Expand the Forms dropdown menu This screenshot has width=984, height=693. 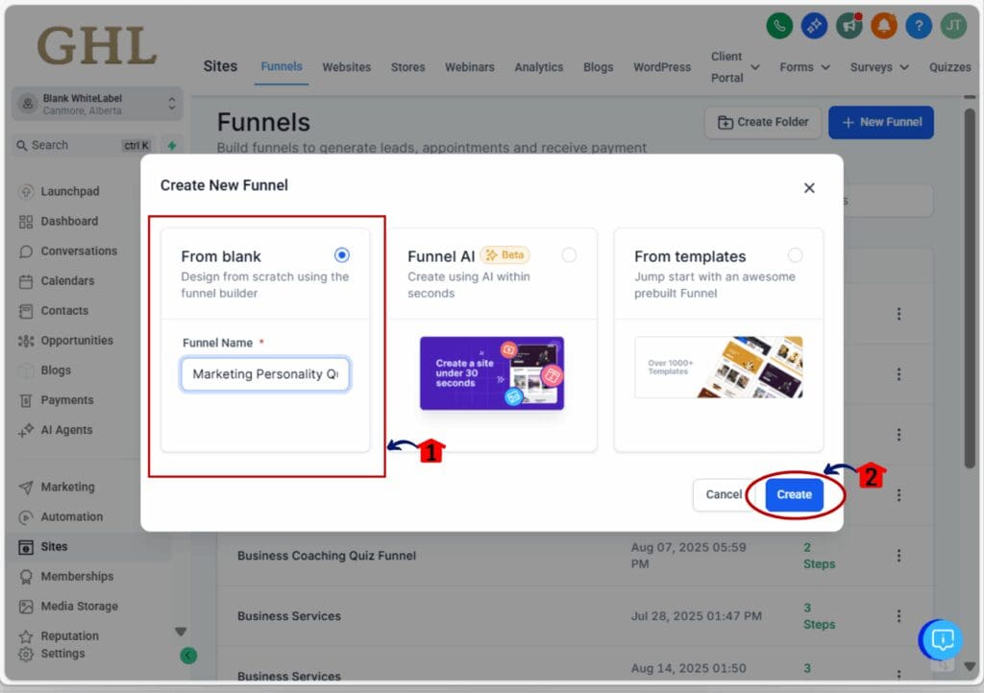pyautogui.click(x=803, y=67)
